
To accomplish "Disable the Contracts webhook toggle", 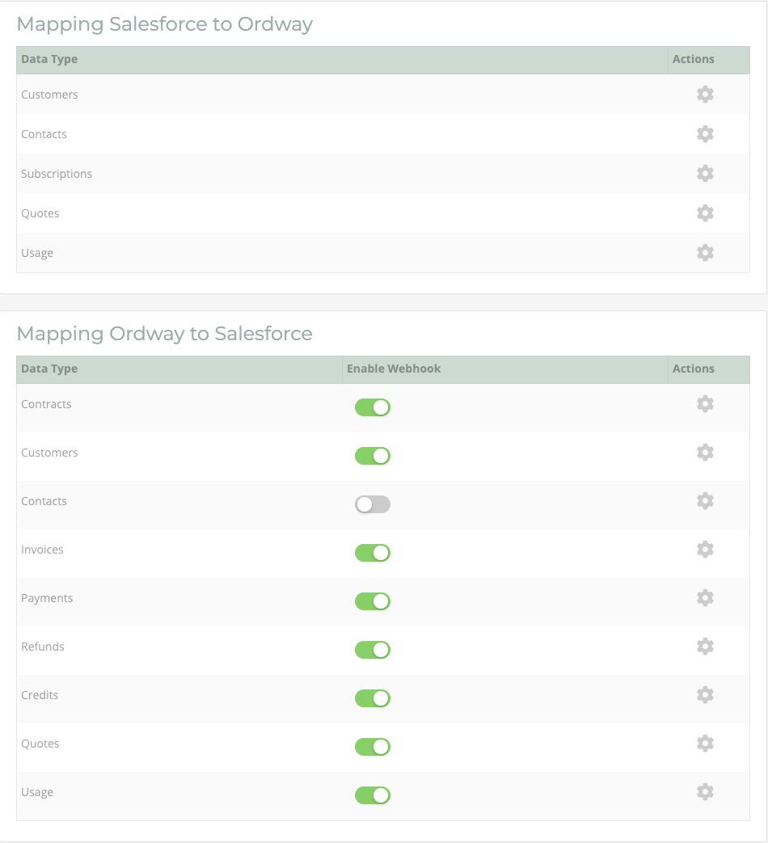I will [373, 407].
